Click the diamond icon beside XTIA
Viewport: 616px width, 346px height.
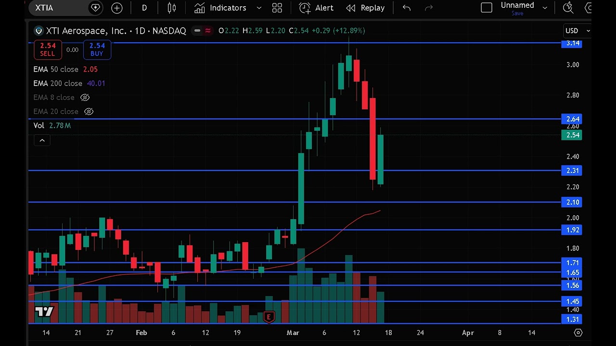point(95,8)
